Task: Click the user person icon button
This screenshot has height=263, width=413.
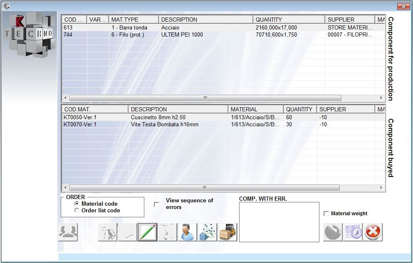Action: click(x=188, y=232)
